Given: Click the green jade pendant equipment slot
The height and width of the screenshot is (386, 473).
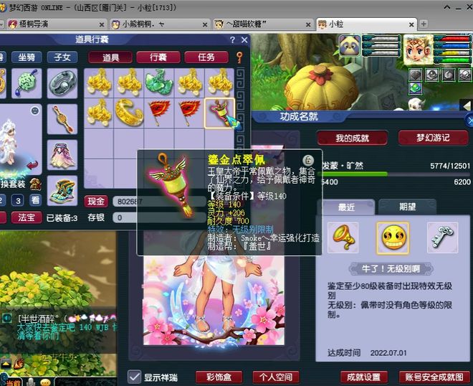Looking at the screenshot, I should (27, 83).
